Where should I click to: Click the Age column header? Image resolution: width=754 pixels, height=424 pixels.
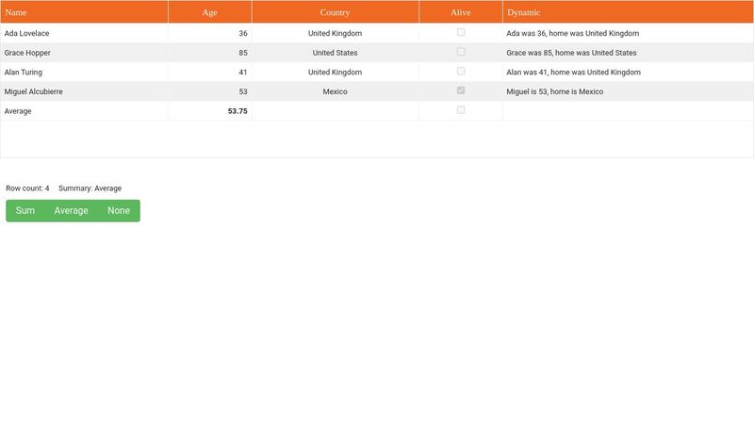209,12
